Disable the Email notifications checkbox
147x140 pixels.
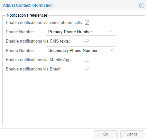coord(87,69)
